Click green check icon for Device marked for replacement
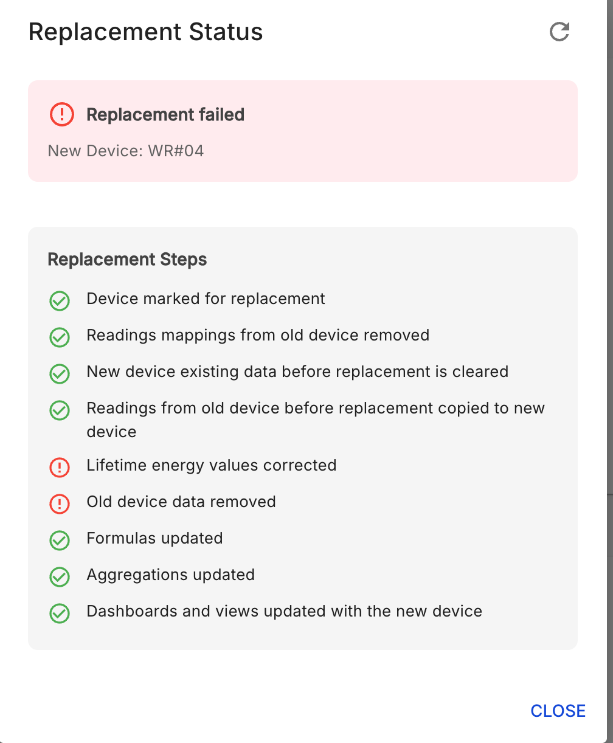The width and height of the screenshot is (613, 743). coord(59,300)
